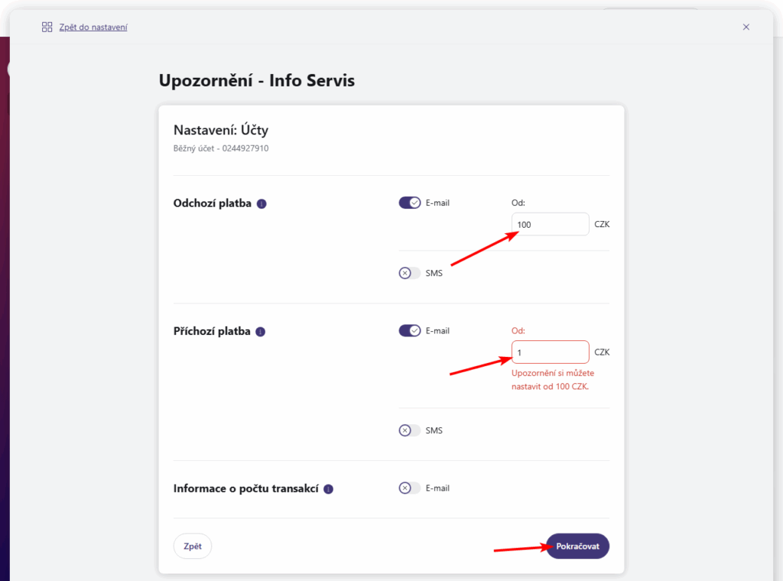
Task: Open info icon next to Příchozí platba
Action: coord(260,332)
